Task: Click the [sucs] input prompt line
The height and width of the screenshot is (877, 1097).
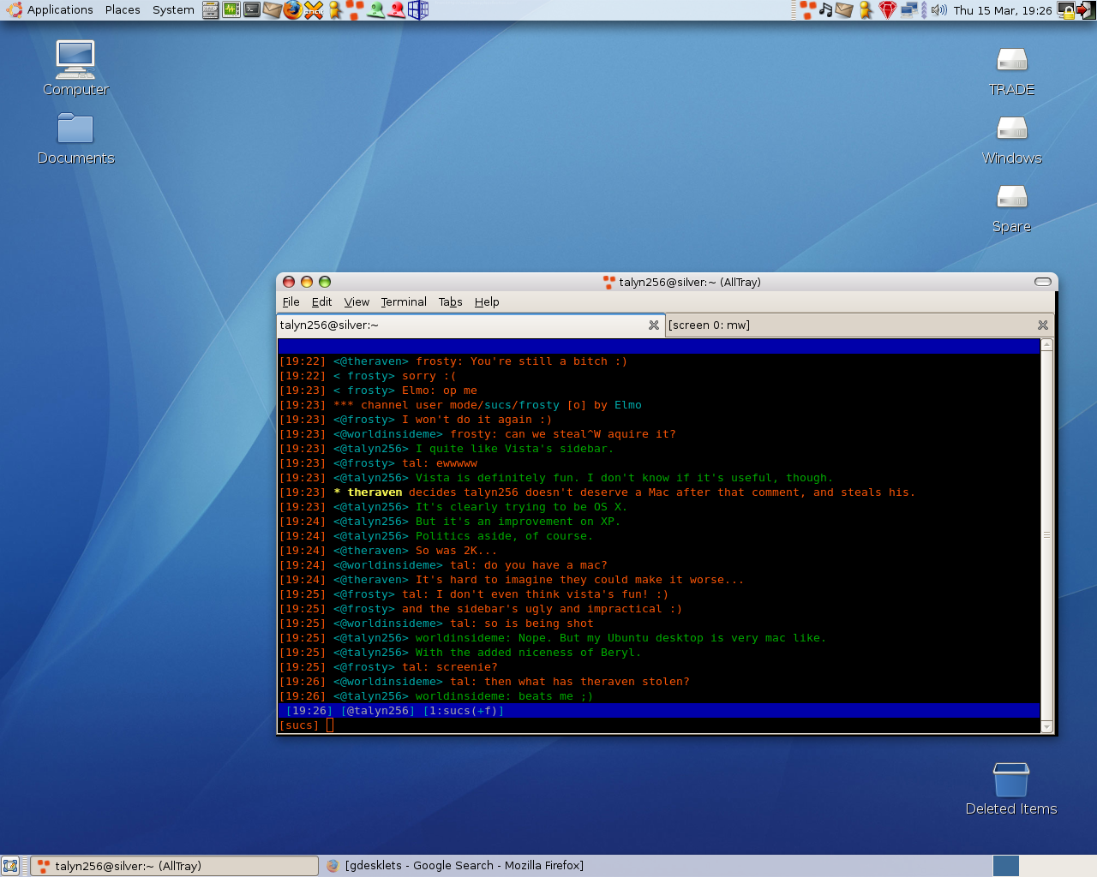Action: click(659, 725)
